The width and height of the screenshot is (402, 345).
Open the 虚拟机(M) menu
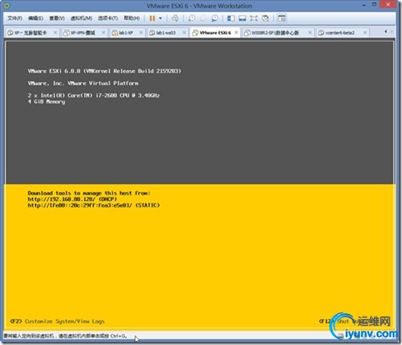click(81, 18)
